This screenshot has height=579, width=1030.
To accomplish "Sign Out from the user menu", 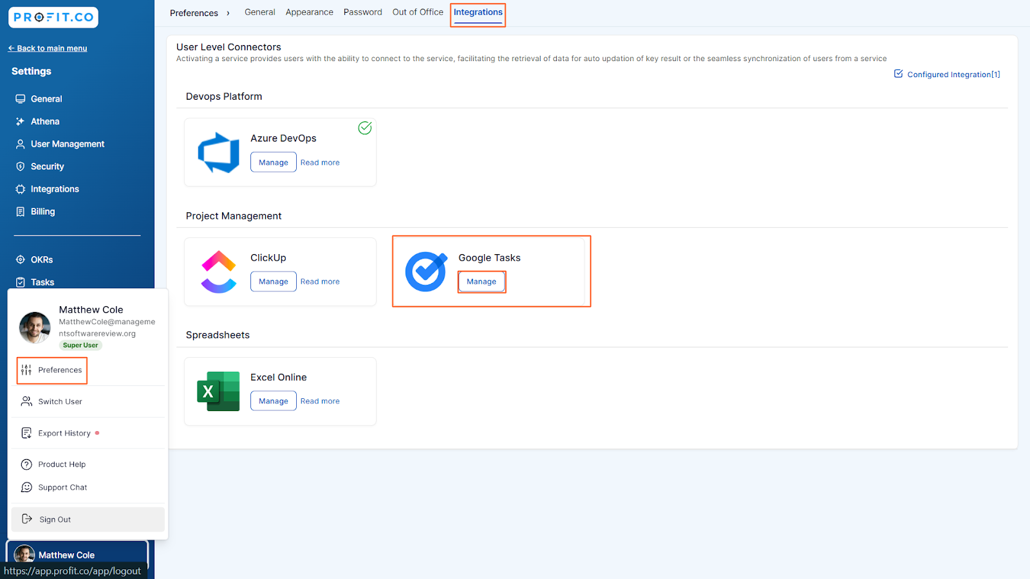I will point(88,519).
